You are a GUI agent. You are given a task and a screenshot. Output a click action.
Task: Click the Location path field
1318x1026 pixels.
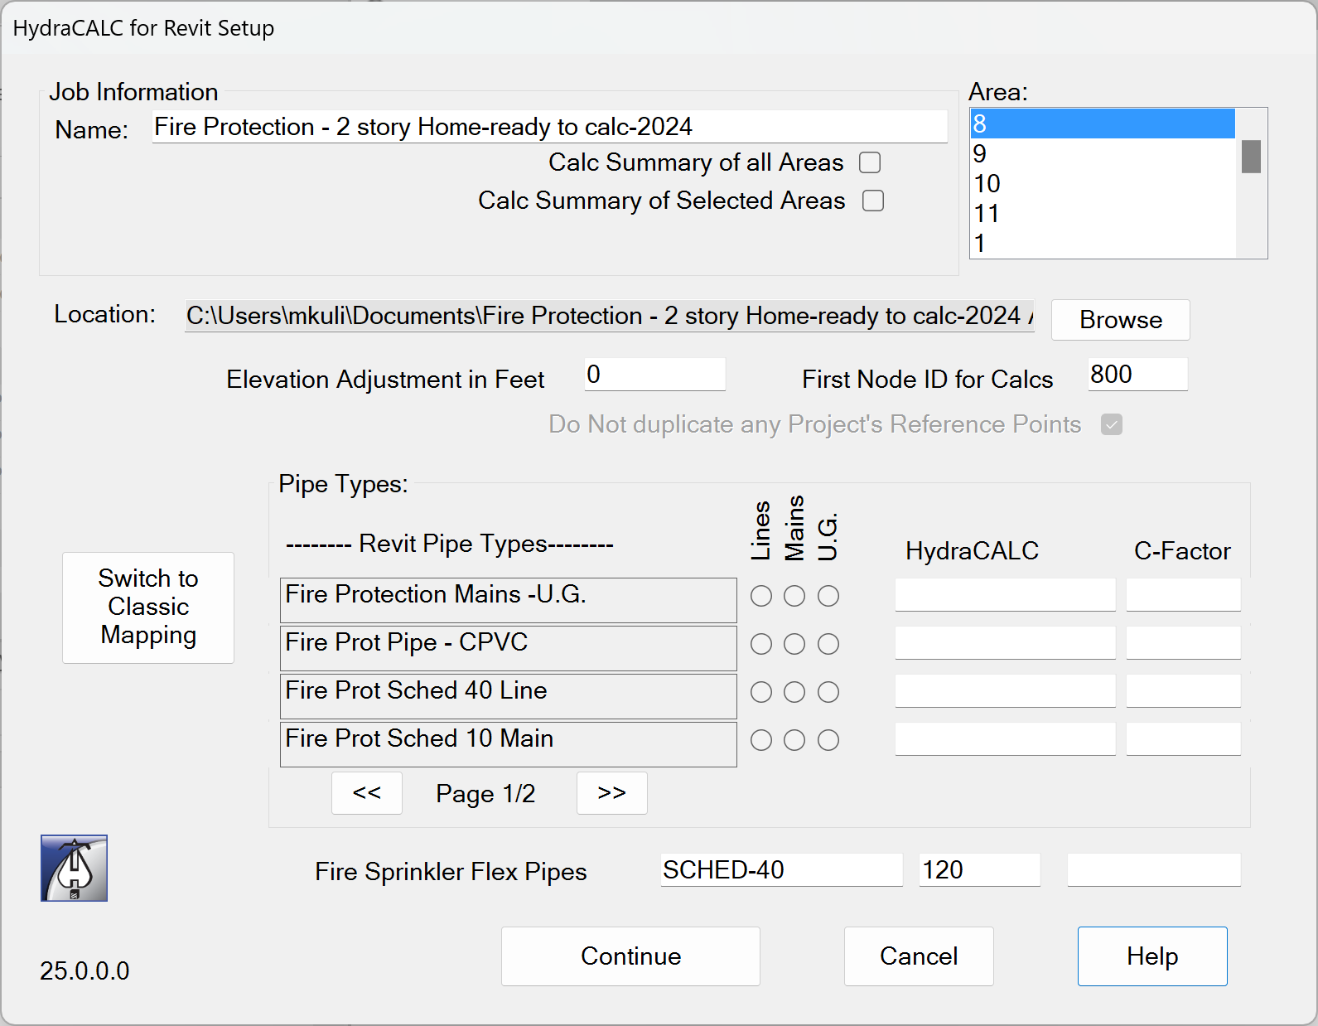610,316
